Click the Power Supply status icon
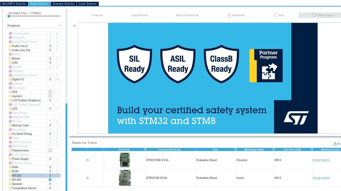Screen dimensions: 341x191 pyautogui.click(x=10, y=159)
